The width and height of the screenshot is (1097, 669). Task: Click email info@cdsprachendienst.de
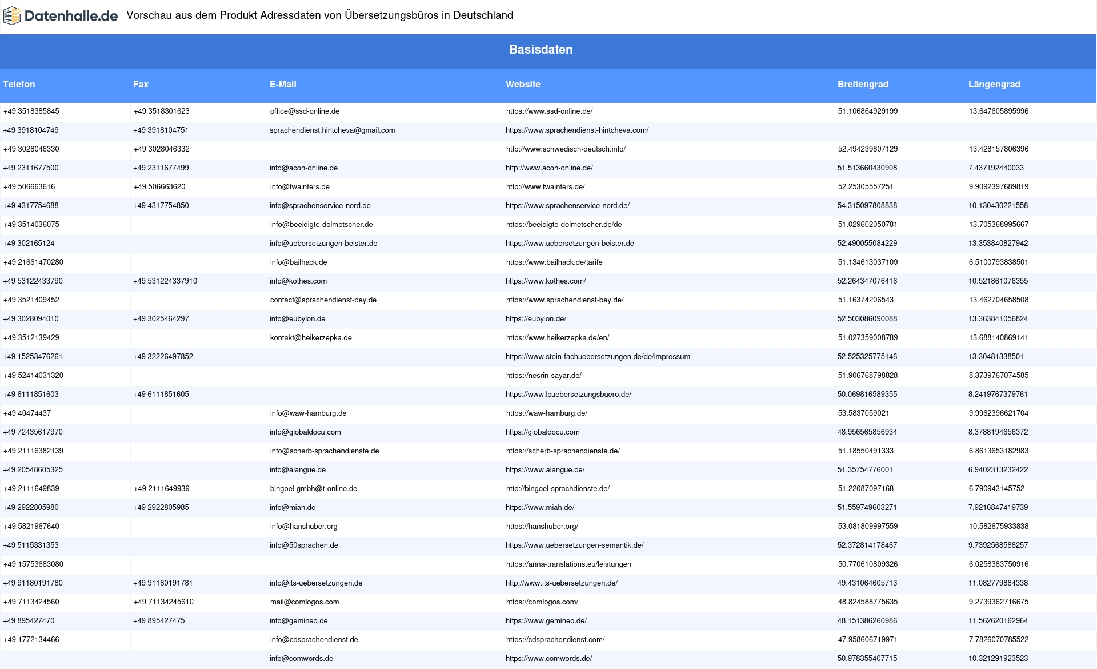pos(314,640)
